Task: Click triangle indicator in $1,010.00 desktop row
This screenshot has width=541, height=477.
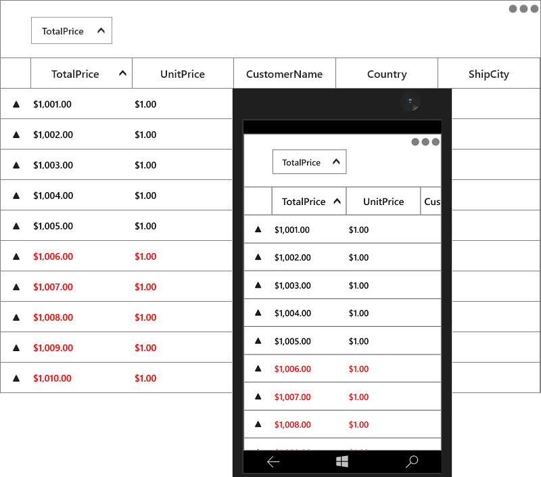Action: (16, 378)
